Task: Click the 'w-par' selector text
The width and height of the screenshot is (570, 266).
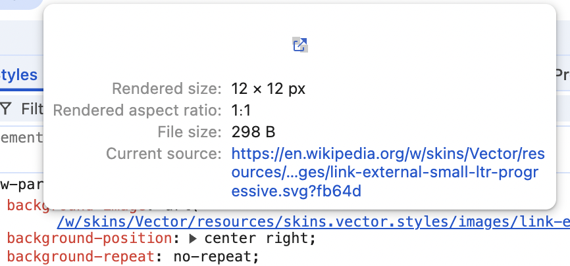Action: [x=22, y=185]
